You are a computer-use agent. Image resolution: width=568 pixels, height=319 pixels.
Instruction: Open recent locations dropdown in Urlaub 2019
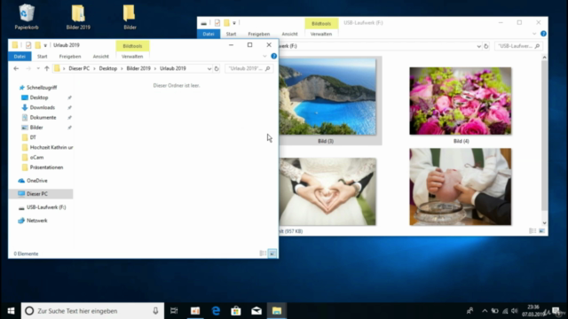[38, 68]
